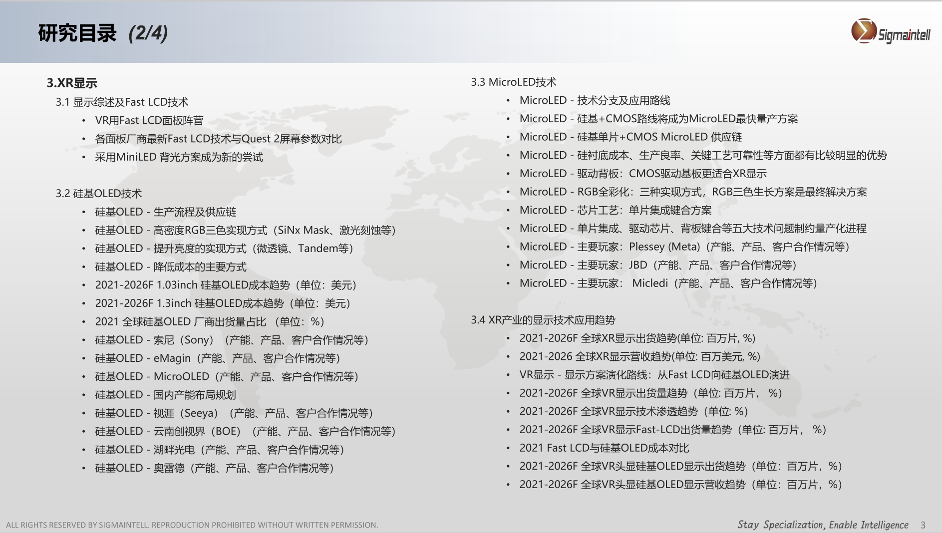Click the 硅基OLED - 降低成本的主要方式 entry

(x=171, y=267)
